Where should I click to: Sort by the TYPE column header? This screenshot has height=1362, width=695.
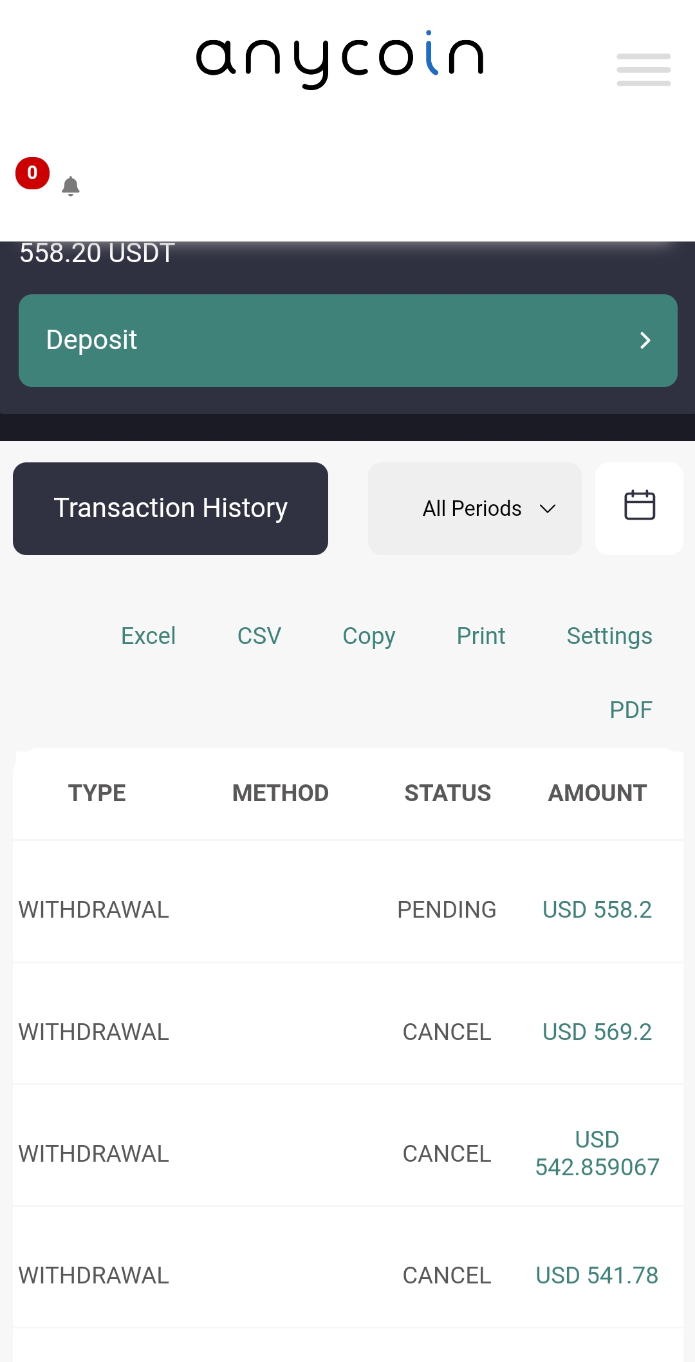(x=97, y=793)
